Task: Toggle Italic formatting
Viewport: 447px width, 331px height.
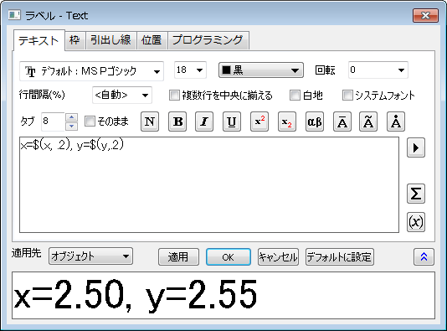Action: click(204, 122)
